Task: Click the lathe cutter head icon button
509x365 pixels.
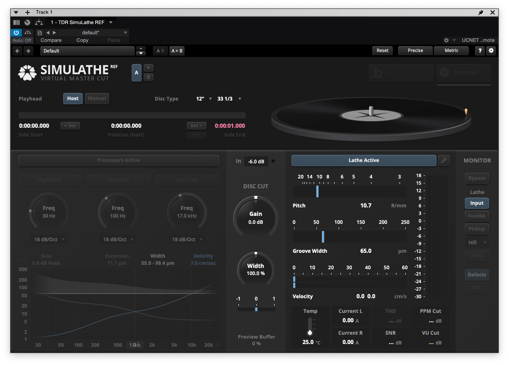Action: [401, 73]
